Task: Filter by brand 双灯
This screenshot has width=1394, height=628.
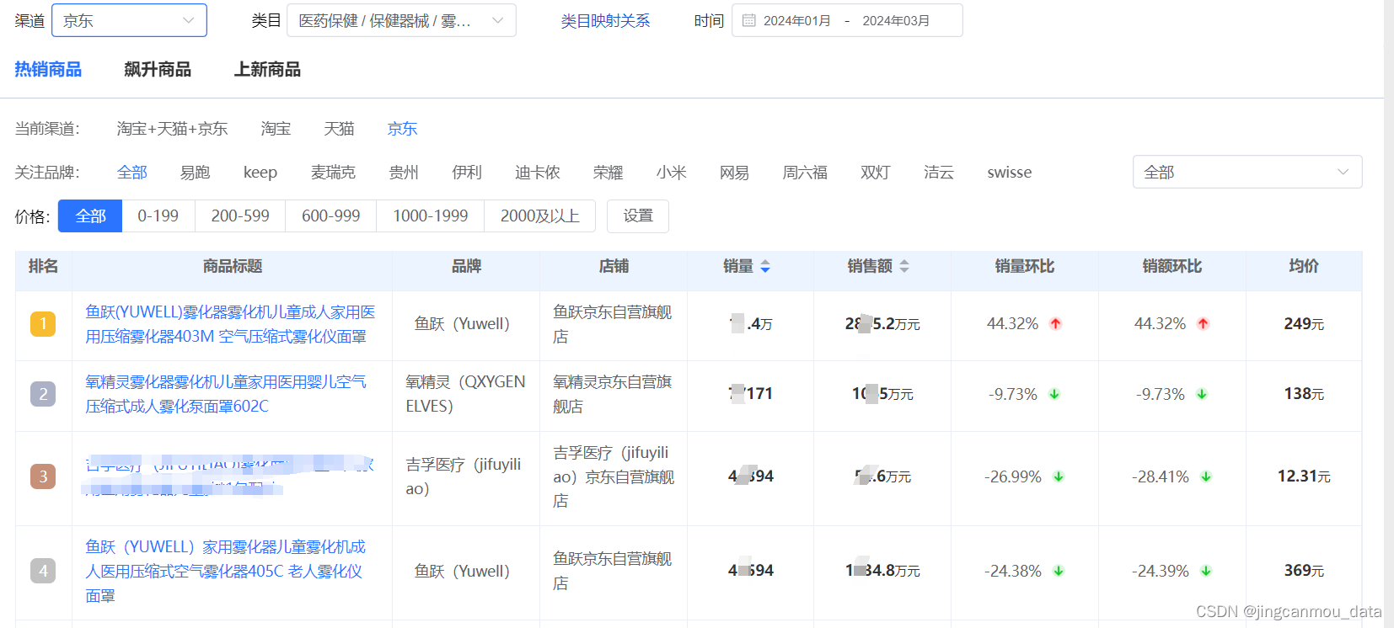Action: pyautogui.click(x=876, y=172)
